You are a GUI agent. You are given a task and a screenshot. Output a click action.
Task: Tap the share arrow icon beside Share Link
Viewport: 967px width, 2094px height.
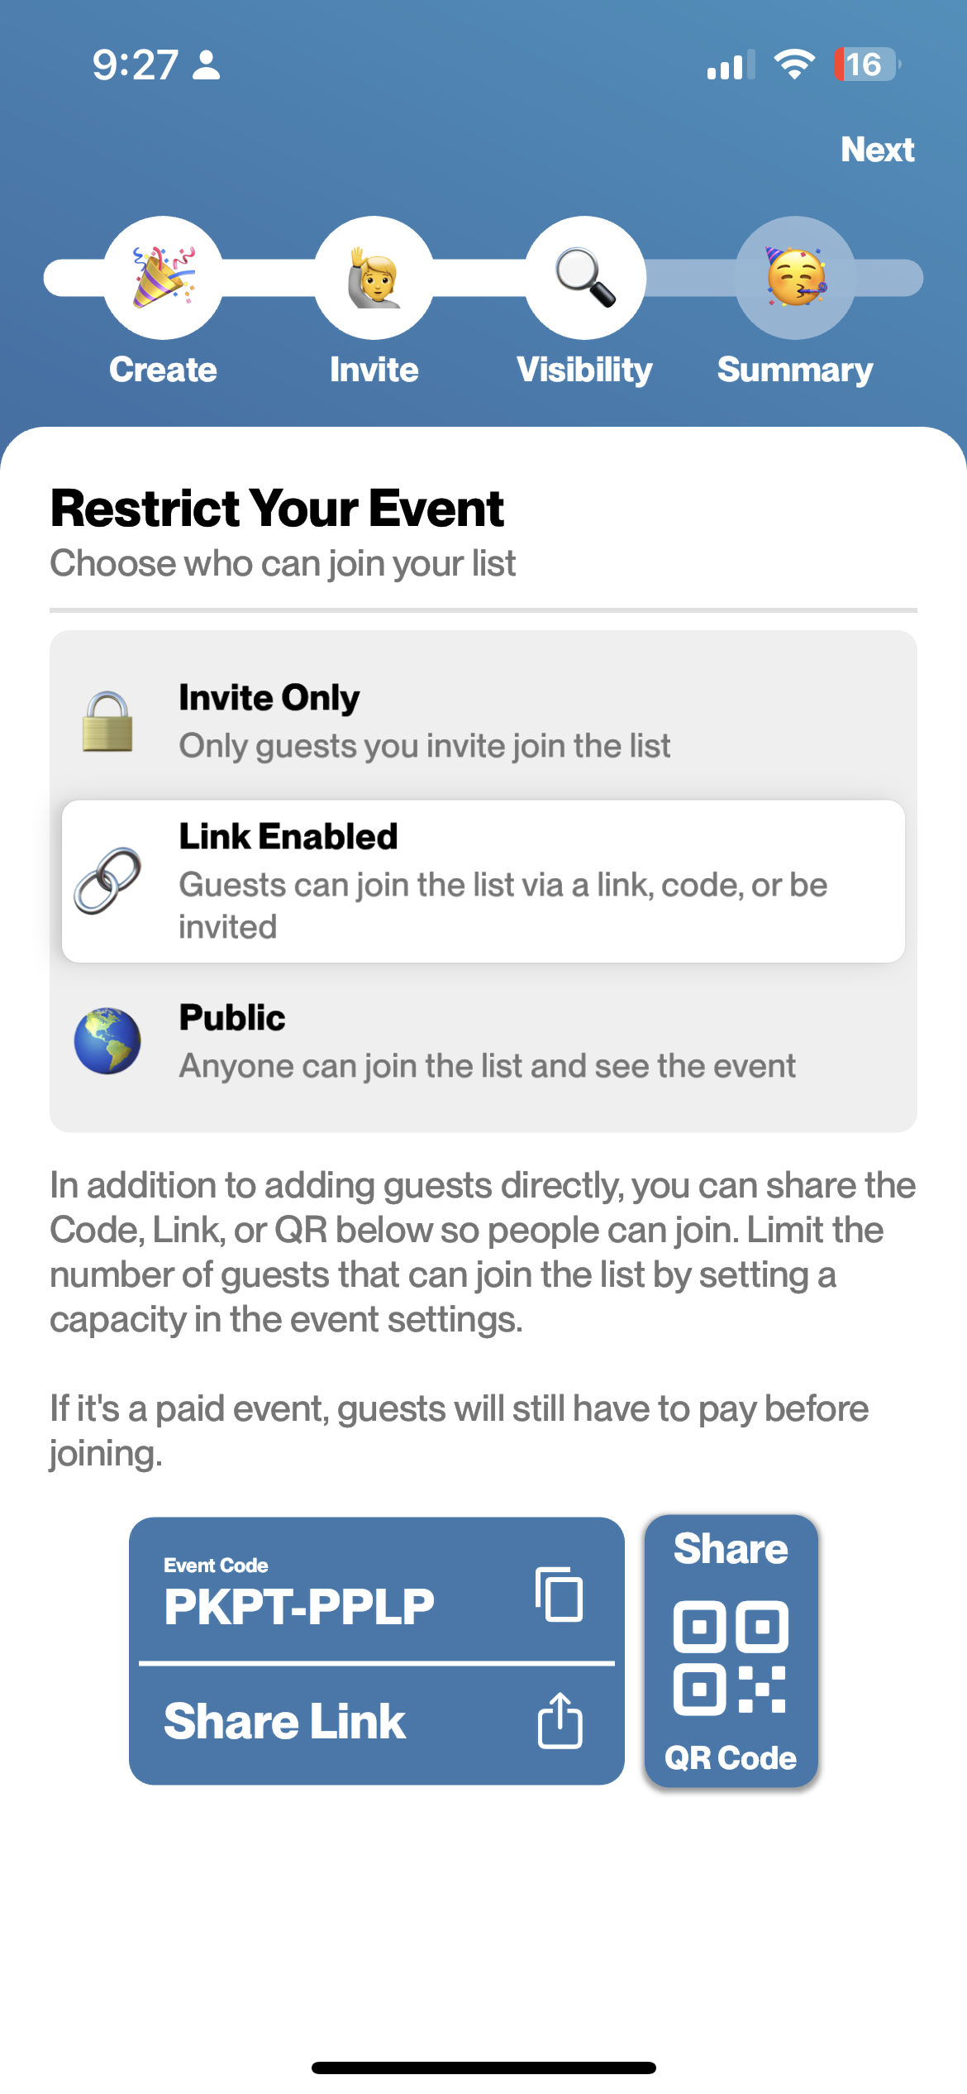(x=560, y=1720)
